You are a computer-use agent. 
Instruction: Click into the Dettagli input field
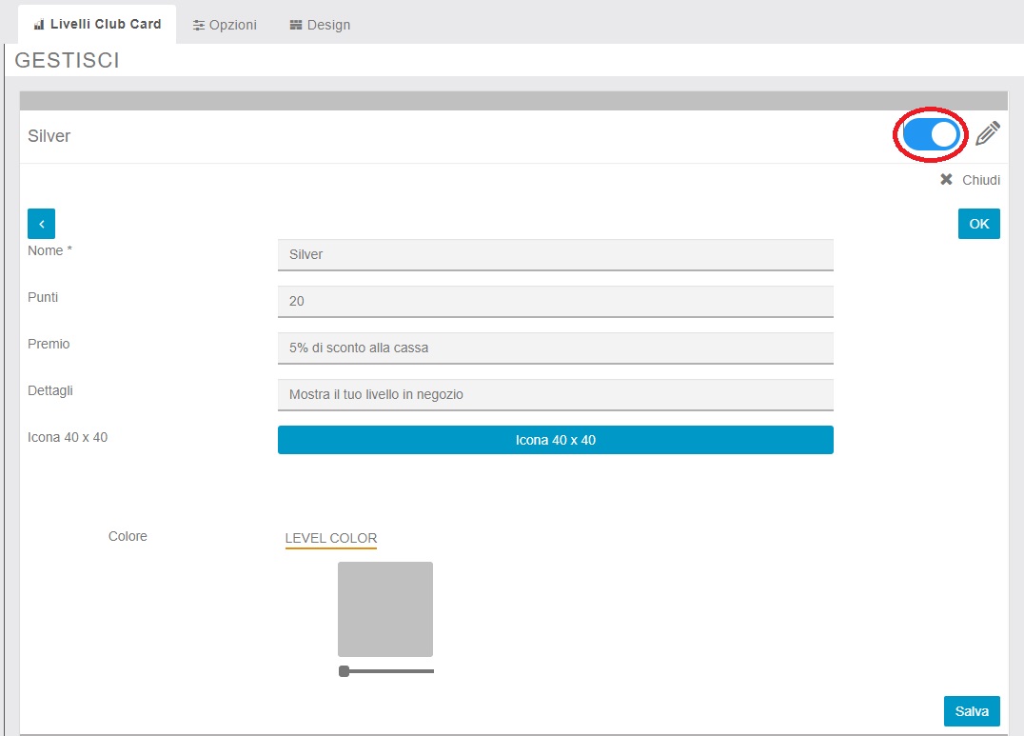click(x=555, y=394)
